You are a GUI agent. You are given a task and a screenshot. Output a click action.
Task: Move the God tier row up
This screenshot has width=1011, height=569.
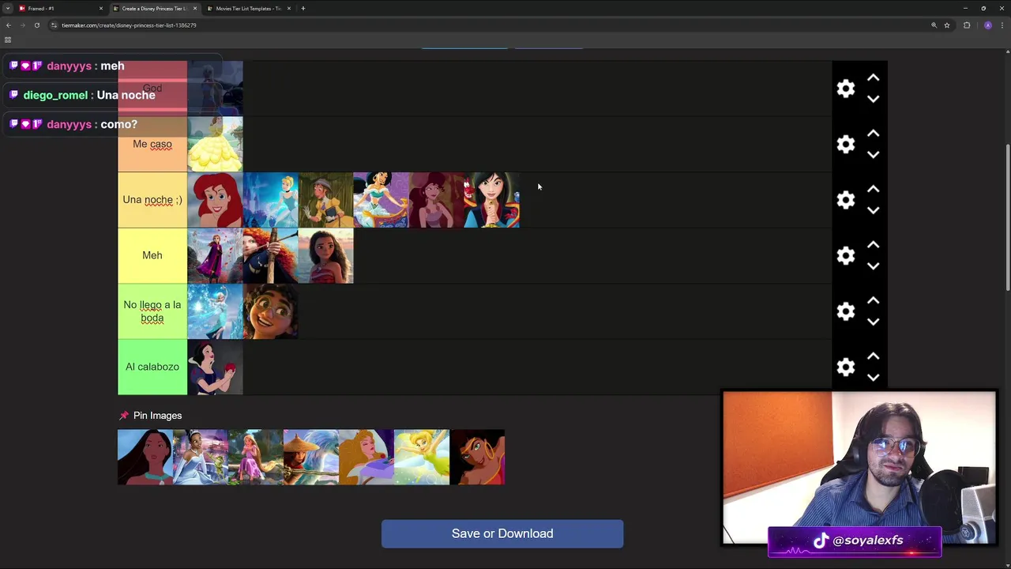click(873, 78)
